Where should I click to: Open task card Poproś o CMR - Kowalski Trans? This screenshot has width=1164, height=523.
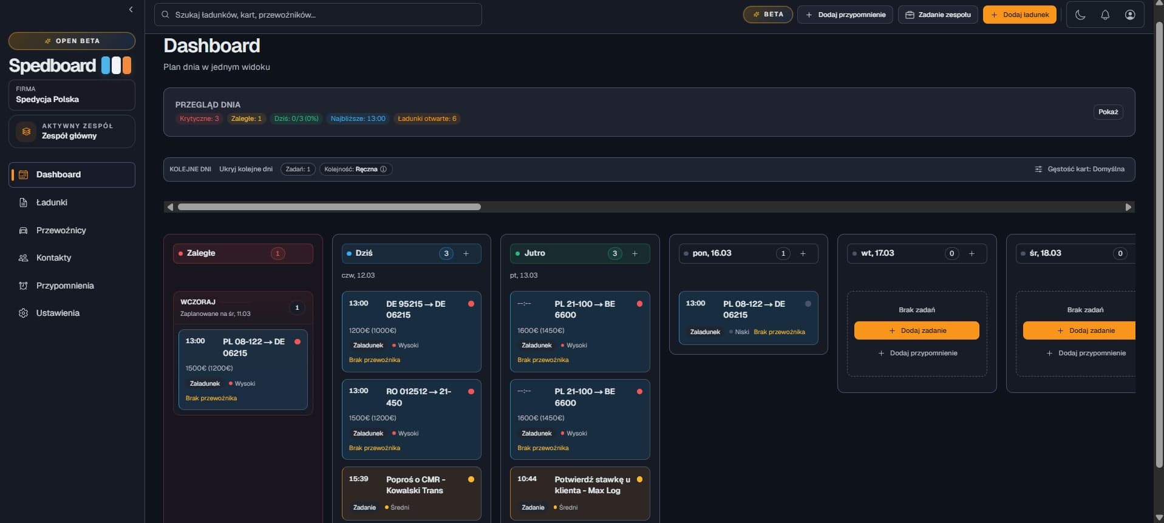click(x=411, y=493)
